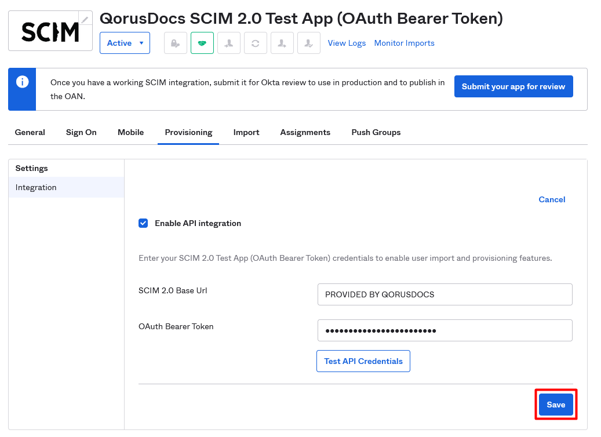Open Monitor Imports link
The height and width of the screenshot is (437, 601).
click(x=405, y=43)
